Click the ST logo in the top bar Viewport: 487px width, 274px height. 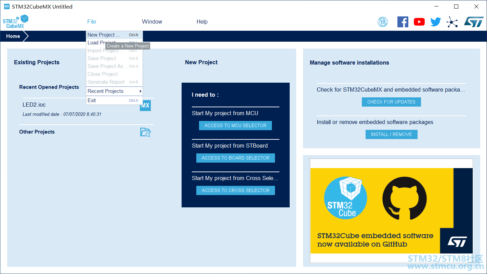474,22
